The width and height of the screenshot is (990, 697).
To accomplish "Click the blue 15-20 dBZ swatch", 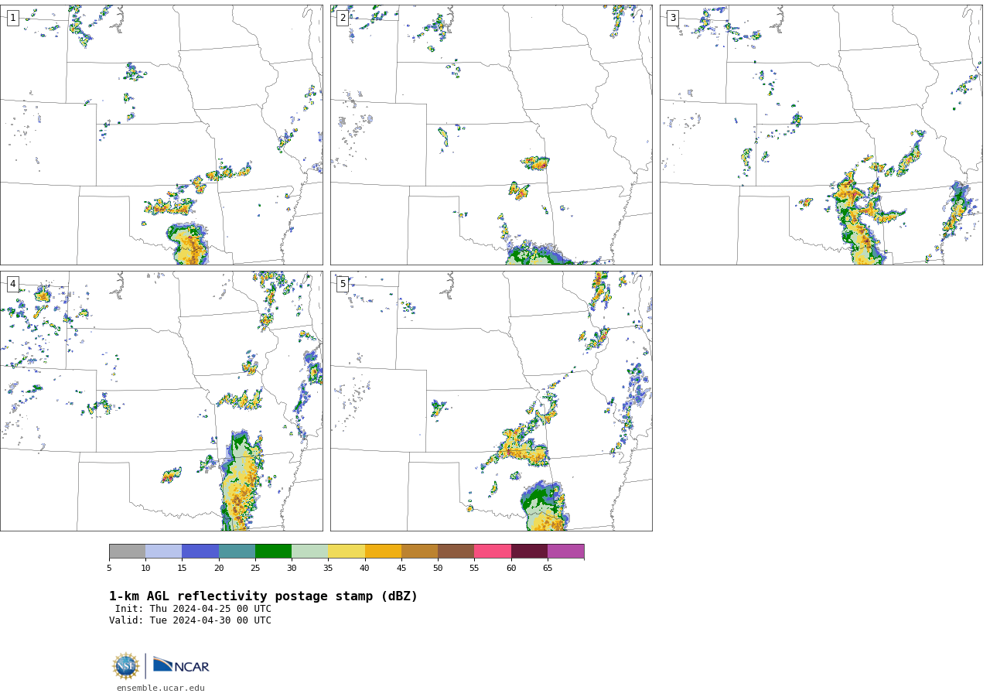I will click(200, 552).
